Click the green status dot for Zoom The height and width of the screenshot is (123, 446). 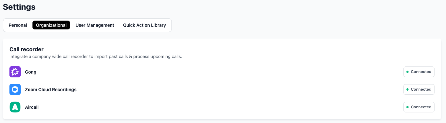(x=408, y=89)
